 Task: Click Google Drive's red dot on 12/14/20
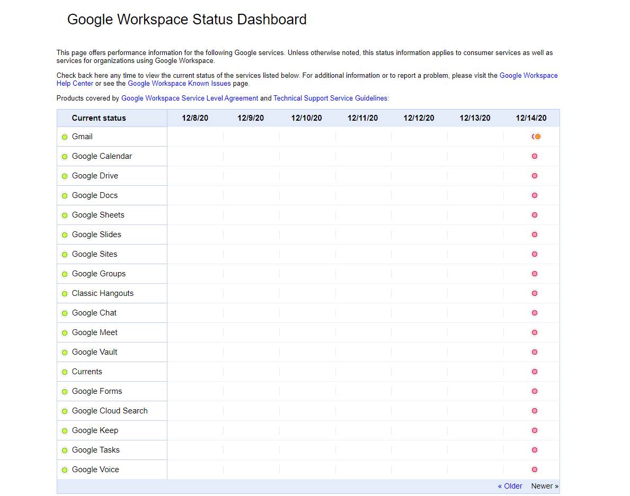[x=534, y=176]
